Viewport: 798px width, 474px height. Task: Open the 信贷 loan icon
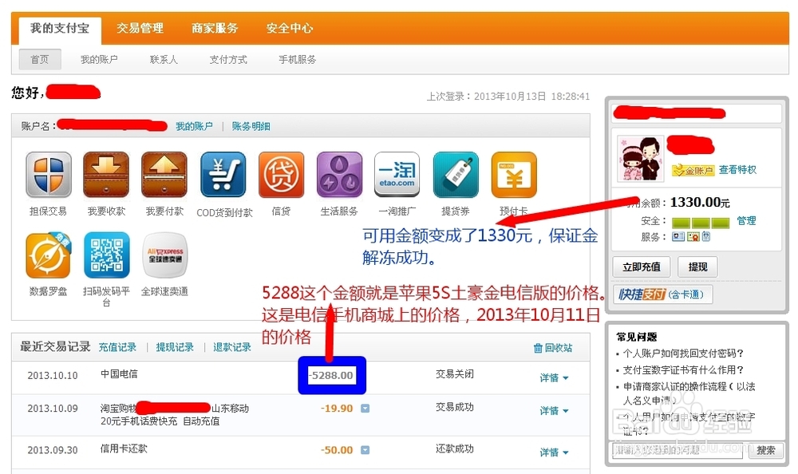[x=281, y=175]
